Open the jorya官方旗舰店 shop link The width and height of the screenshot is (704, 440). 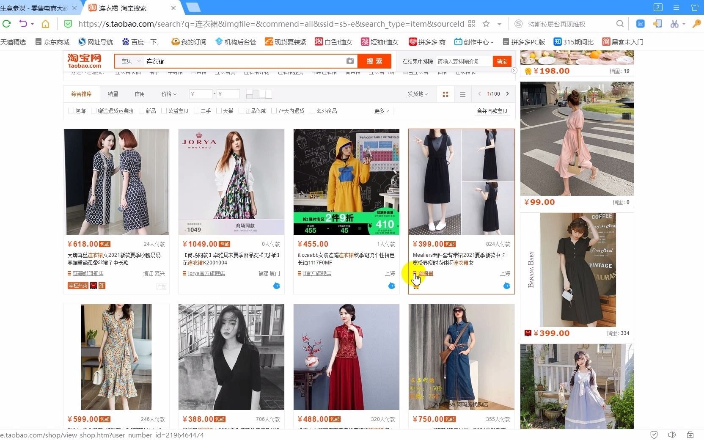click(206, 273)
